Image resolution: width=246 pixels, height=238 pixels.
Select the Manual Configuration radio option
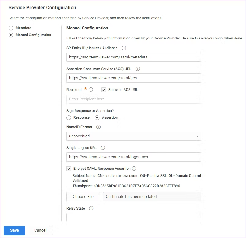point(11,35)
